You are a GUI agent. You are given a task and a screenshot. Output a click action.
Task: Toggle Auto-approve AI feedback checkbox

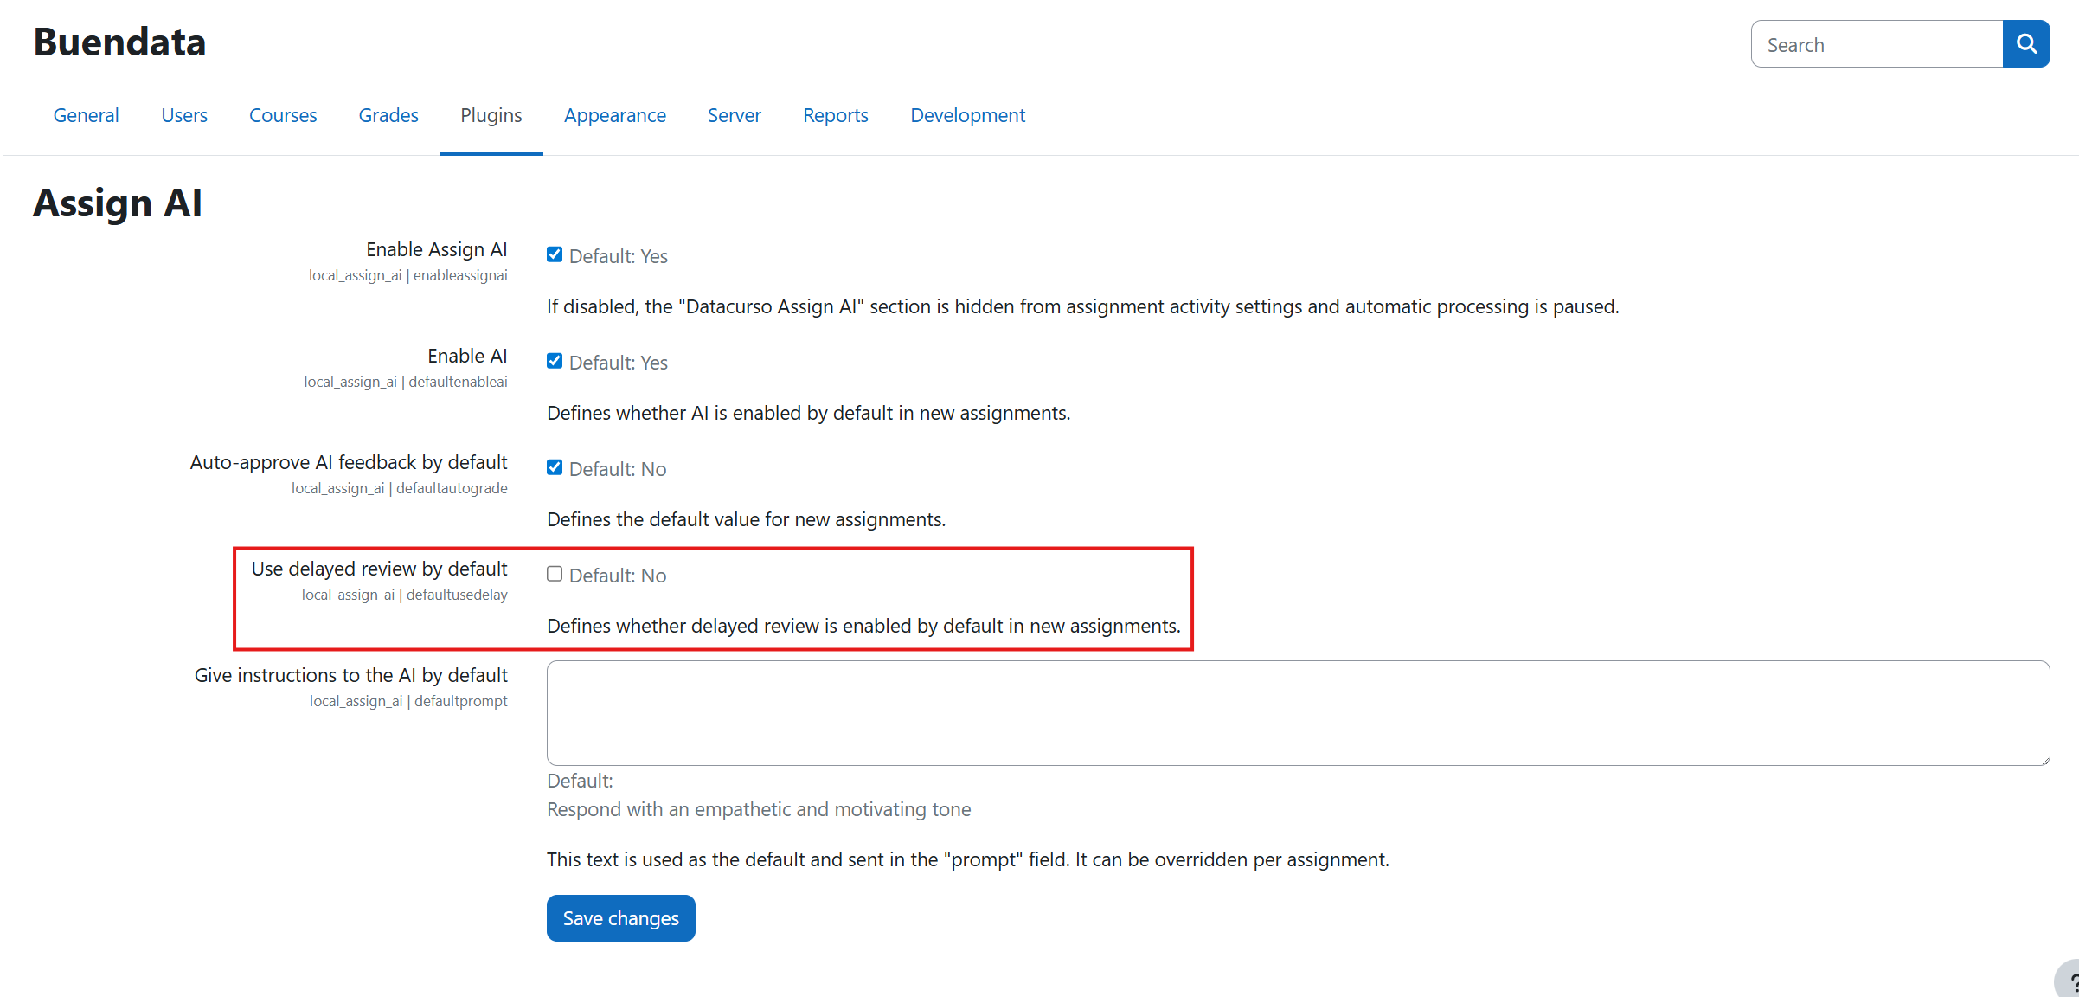pyautogui.click(x=555, y=467)
